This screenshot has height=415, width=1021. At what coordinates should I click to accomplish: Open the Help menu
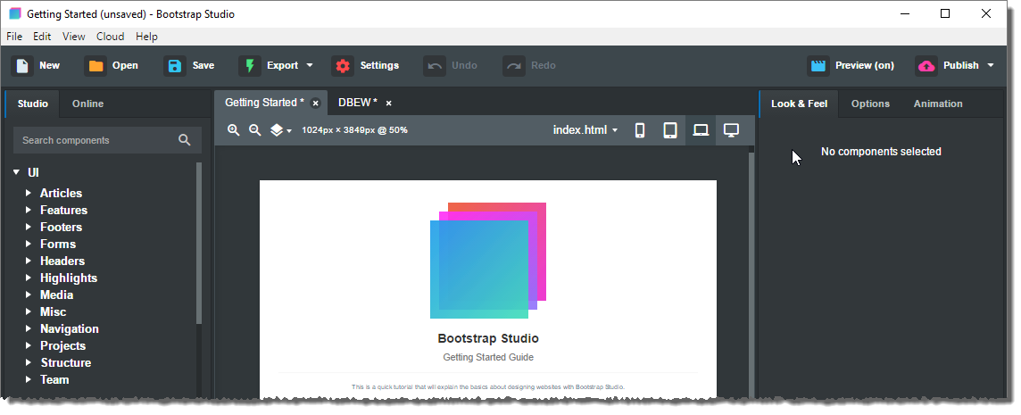(146, 37)
